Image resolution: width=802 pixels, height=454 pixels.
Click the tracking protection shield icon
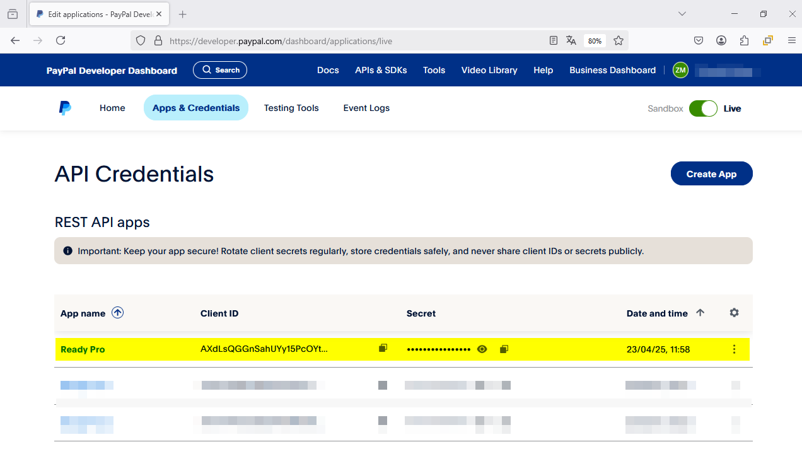point(141,40)
